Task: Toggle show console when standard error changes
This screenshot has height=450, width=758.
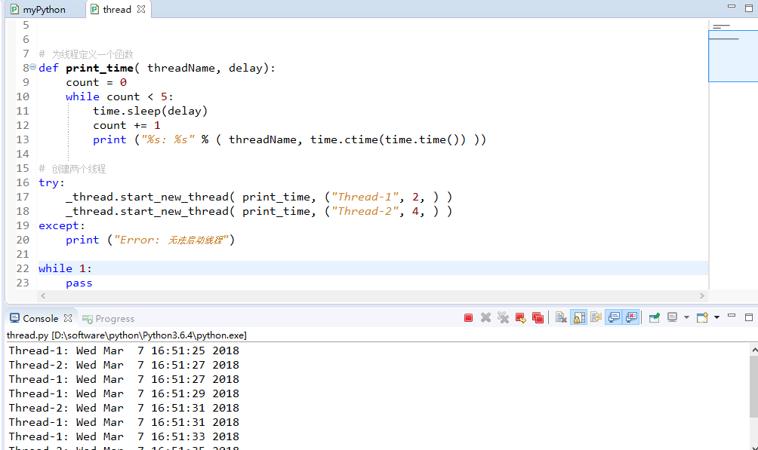Action: point(631,317)
